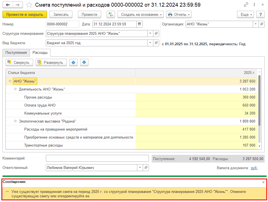Screen dimensions: 268x202
Task: Click Провести и закрыть button
Action: [x=25, y=15]
